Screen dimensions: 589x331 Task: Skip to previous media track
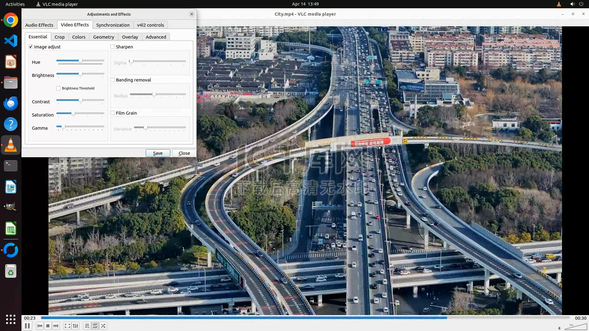[x=40, y=326]
